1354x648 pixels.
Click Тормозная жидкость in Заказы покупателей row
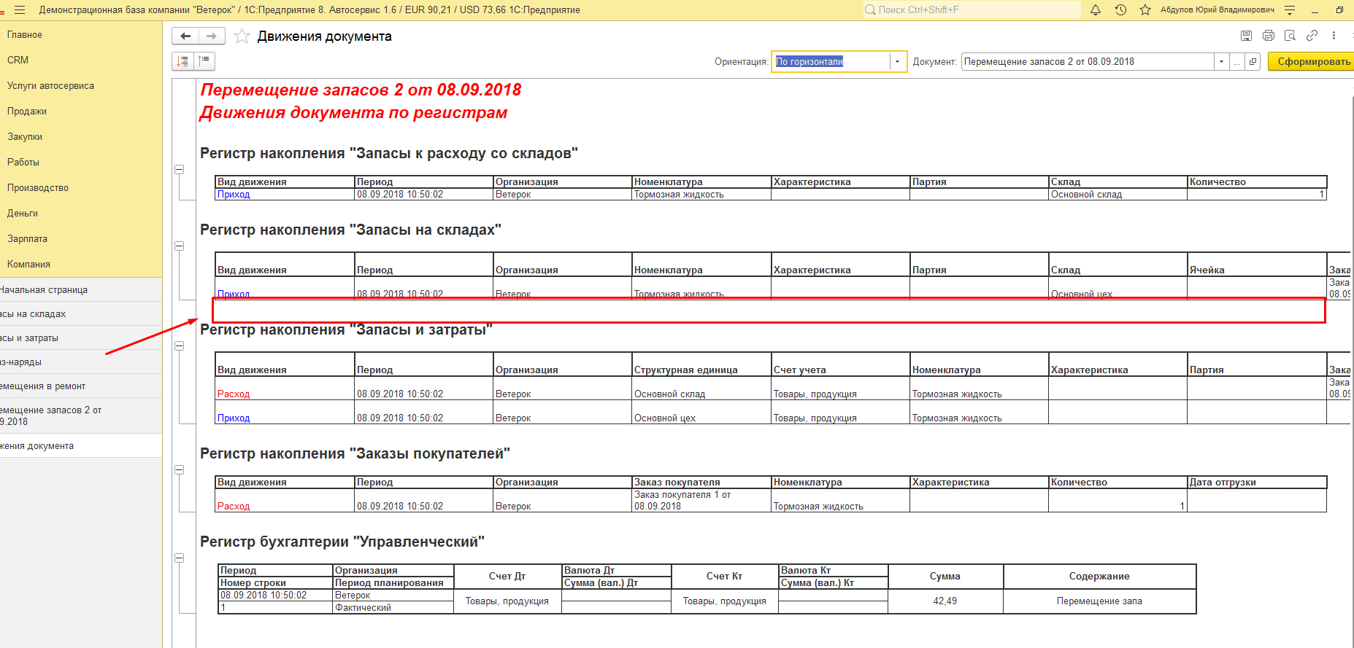pos(840,501)
